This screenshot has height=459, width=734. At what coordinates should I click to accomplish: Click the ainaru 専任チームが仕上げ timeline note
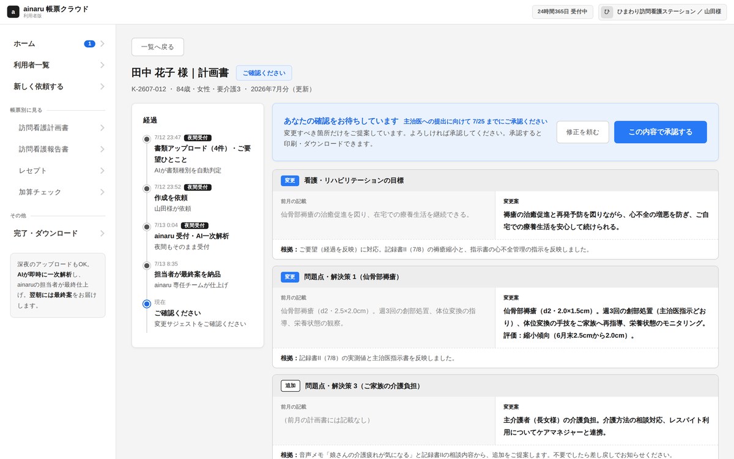tap(191, 285)
